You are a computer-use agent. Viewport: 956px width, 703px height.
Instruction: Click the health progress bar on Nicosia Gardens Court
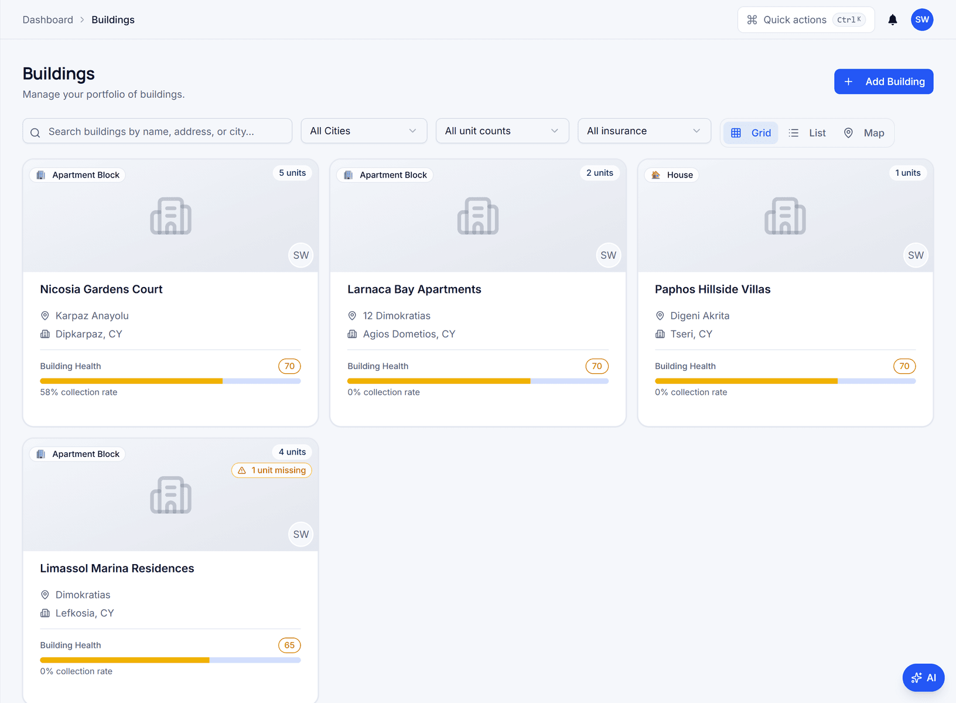[170, 381]
